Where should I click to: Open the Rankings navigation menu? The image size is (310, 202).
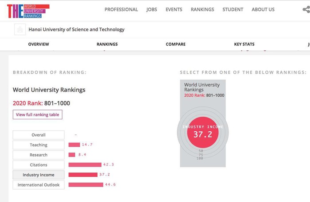(x=202, y=9)
